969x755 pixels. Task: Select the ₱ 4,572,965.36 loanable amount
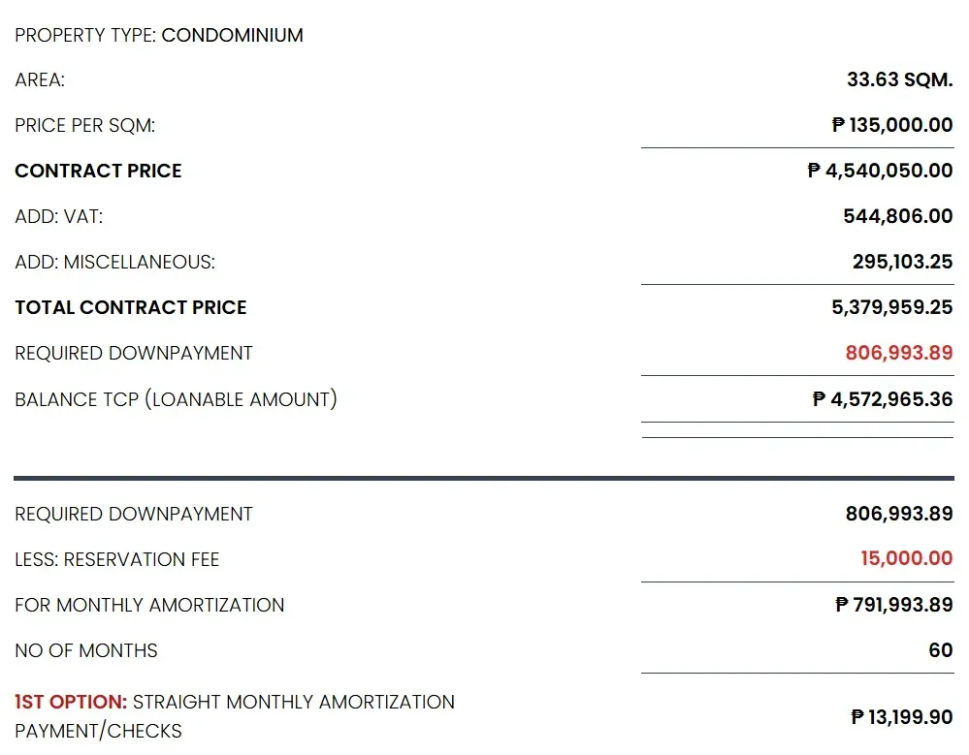pos(882,399)
